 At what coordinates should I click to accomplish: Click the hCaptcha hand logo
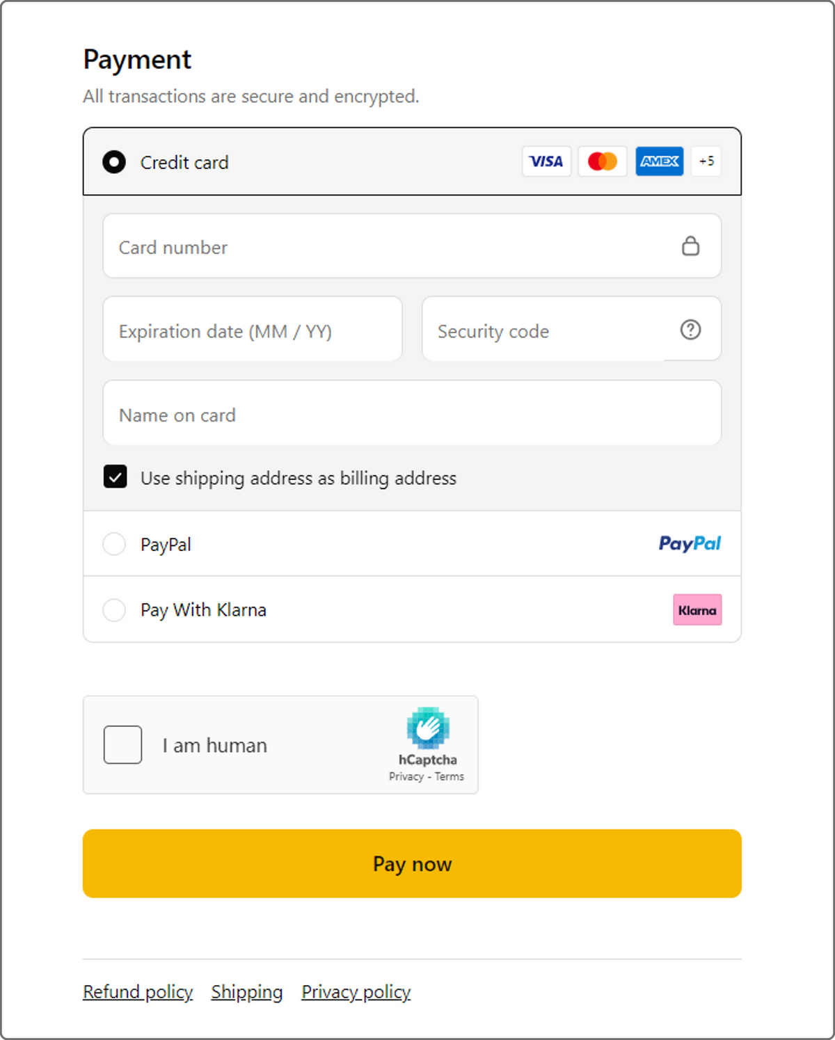428,728
